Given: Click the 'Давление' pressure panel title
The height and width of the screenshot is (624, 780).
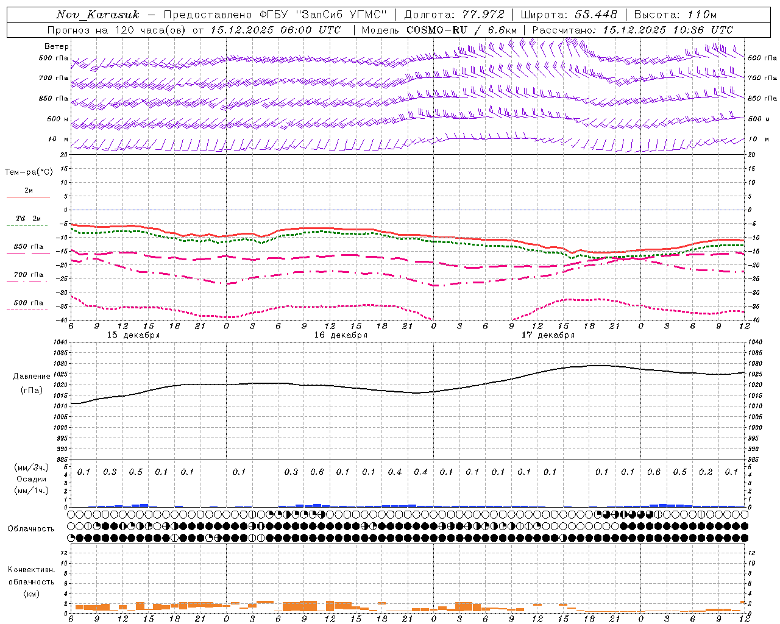Looking at the screenshot, I should (x=32, y=377).
